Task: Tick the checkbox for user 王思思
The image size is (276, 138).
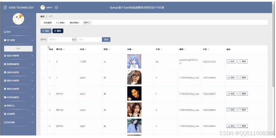Action: pos(43,62)
